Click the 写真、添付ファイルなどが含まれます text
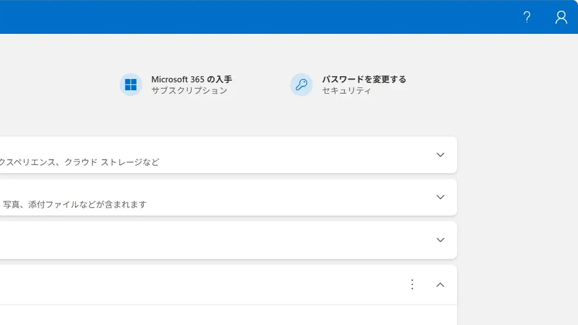This screenshot has height=325, width=578. point(75,205)
